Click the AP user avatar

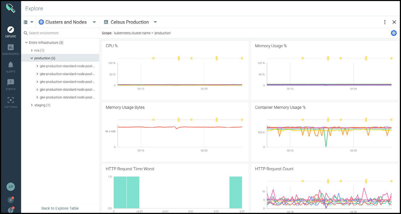(x=11, y=187)
